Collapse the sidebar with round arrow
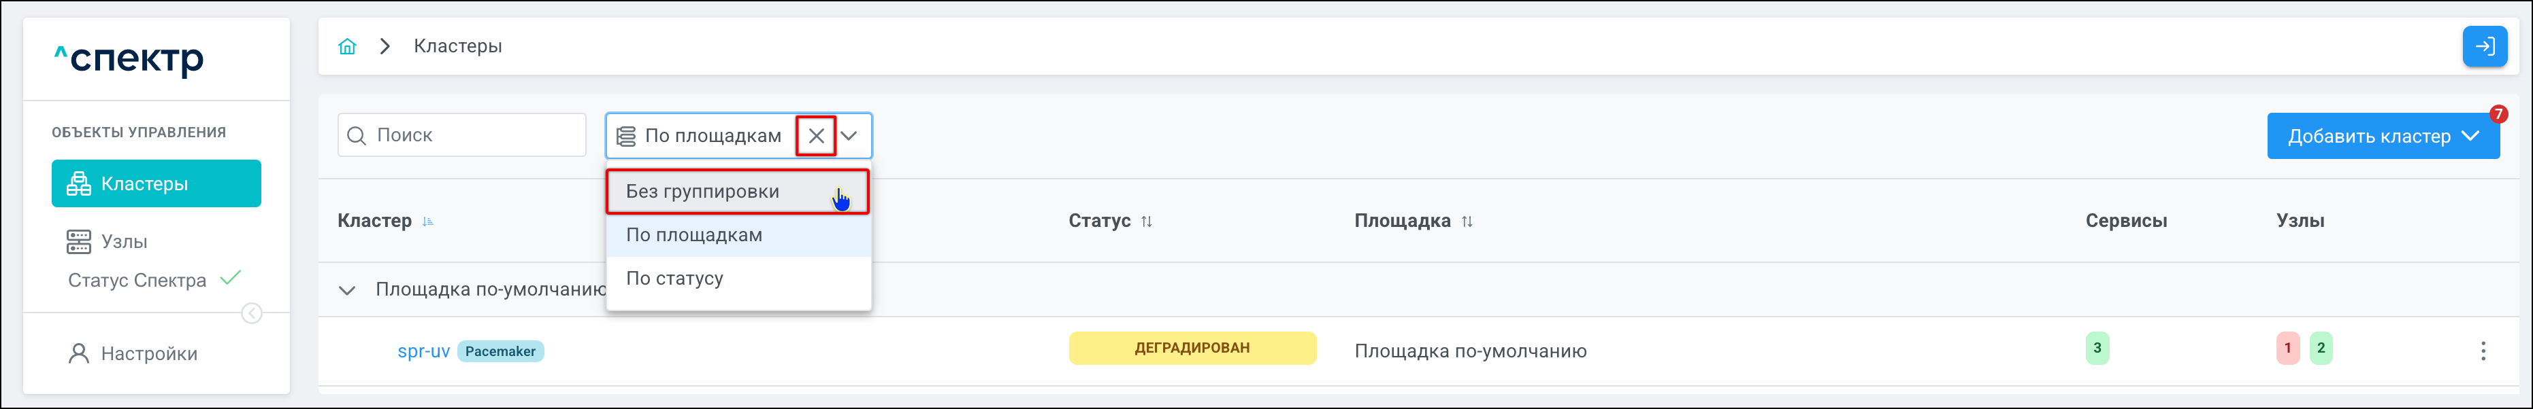Viewport: 2533px width, 409px height. click(252, 313)
